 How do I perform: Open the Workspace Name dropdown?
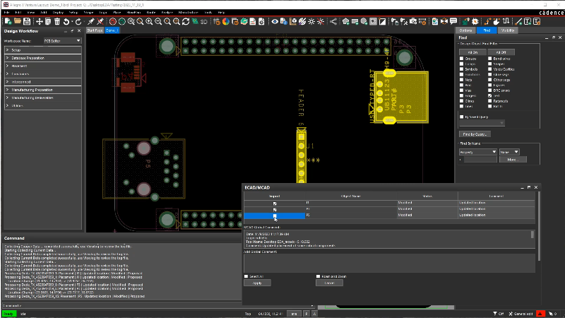(63, 41)
